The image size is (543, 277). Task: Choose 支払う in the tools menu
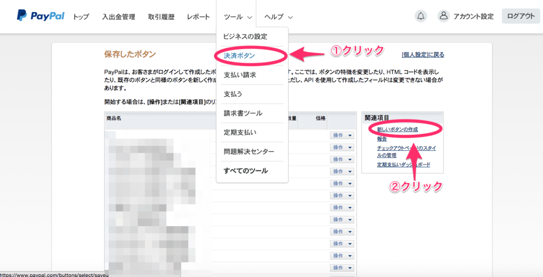tap(233, 94)
